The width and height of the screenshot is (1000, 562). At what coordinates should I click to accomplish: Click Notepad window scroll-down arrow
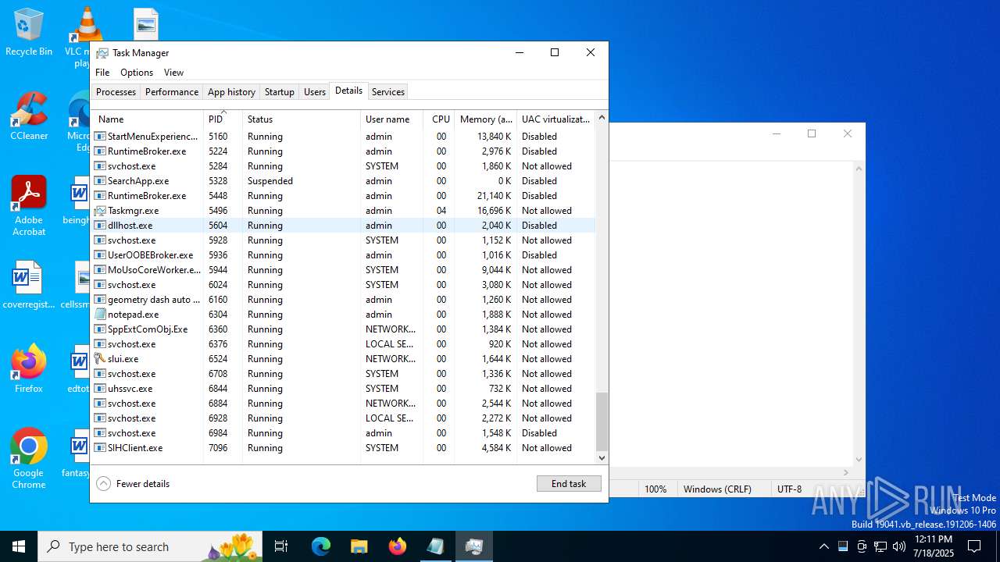click(859, 460)
